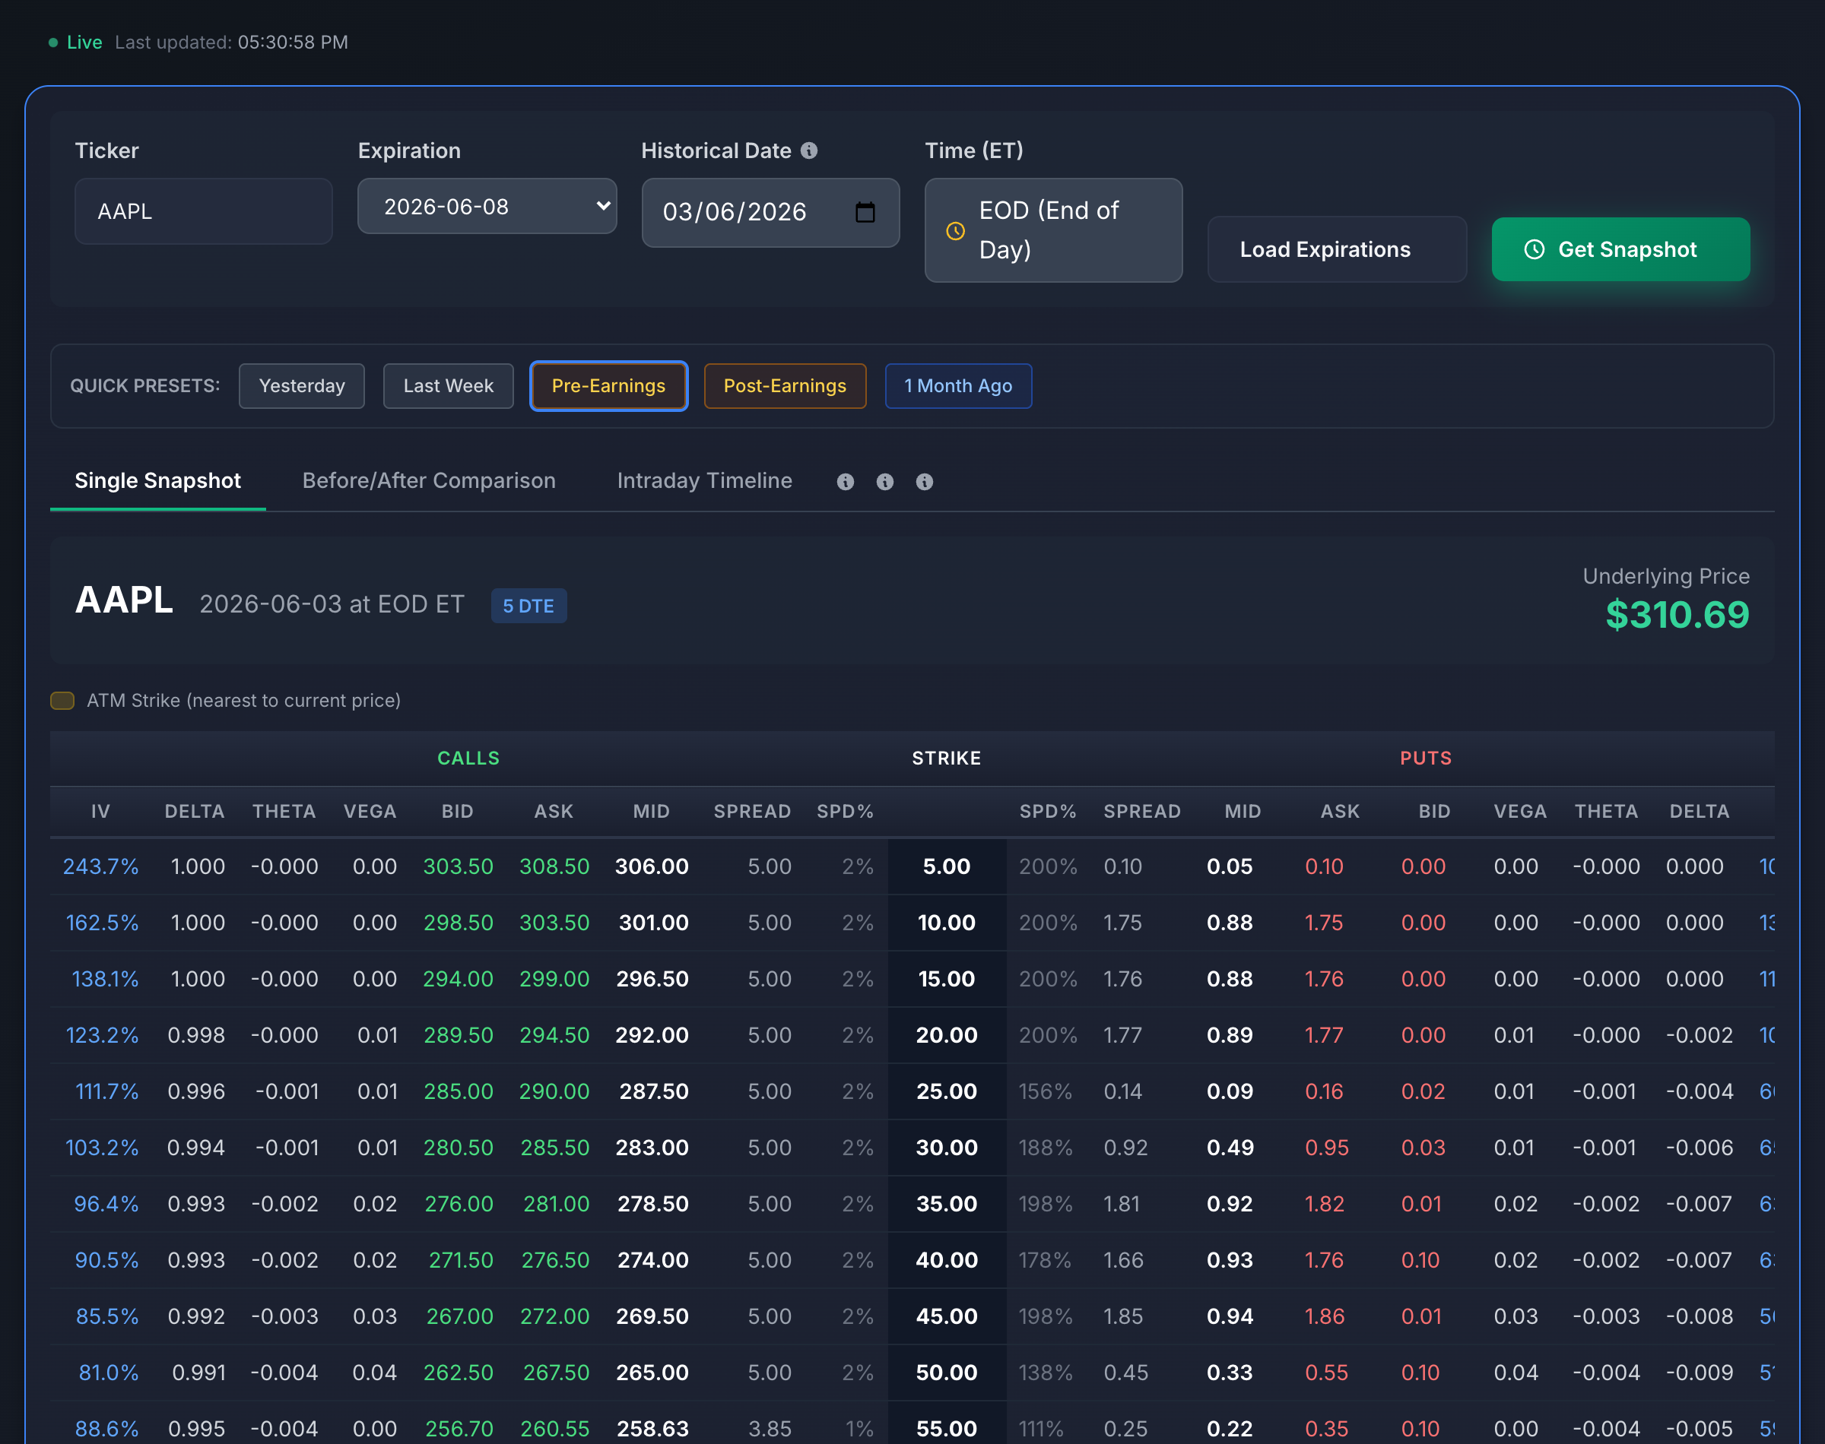Click put ask 1.82 in 35.00 row
The height and width of the screenshot is (1444, 1825).
(1325, 1204)
